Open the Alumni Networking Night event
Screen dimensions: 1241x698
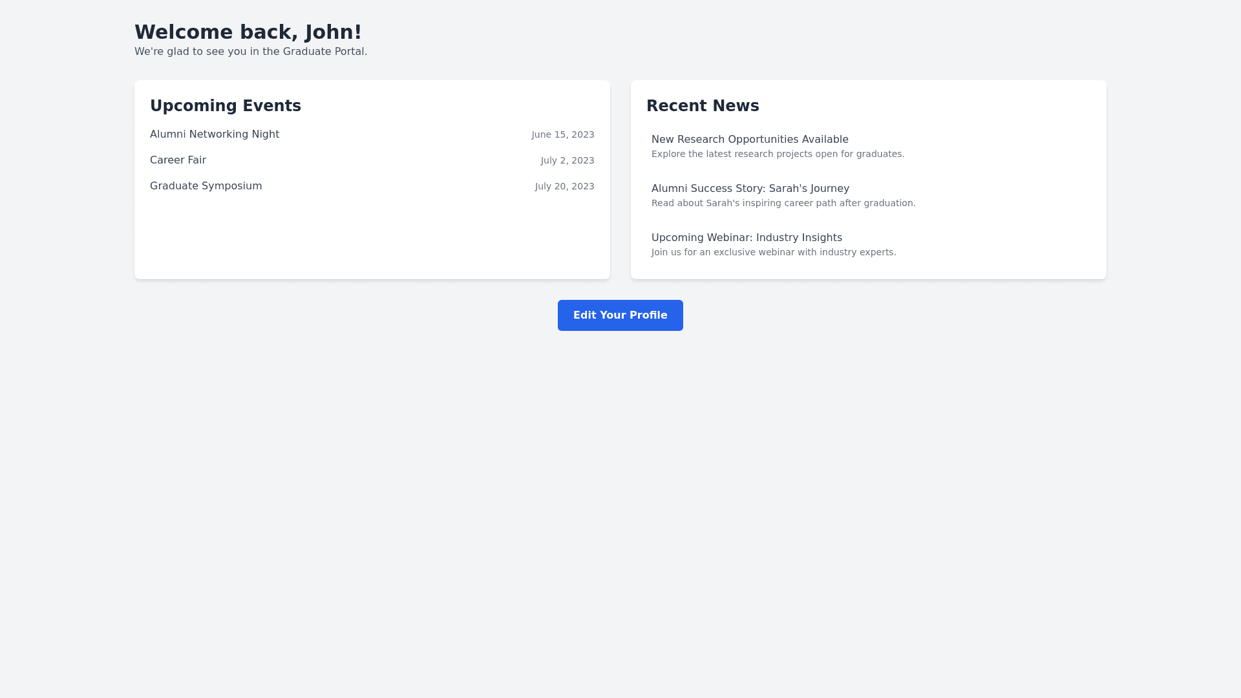[x=215, y=134]
